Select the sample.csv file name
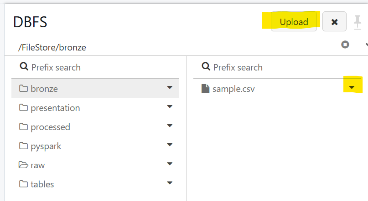The width and height of the screenshot is (368, 201). click(x=233, y=89)
